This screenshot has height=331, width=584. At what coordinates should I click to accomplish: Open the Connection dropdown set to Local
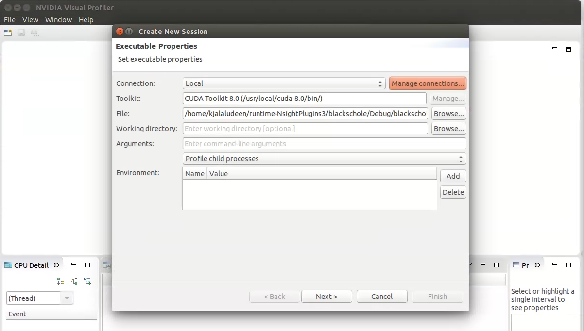[284, 83]
